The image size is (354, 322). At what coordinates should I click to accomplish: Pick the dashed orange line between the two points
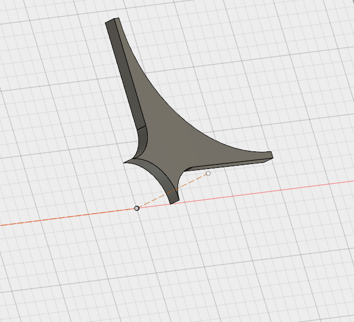click(172, 191)
